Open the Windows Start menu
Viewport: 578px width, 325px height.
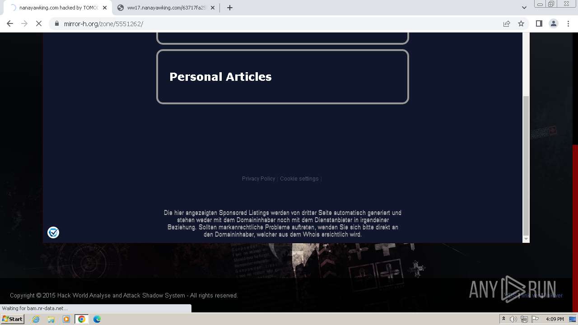(12, 319)
